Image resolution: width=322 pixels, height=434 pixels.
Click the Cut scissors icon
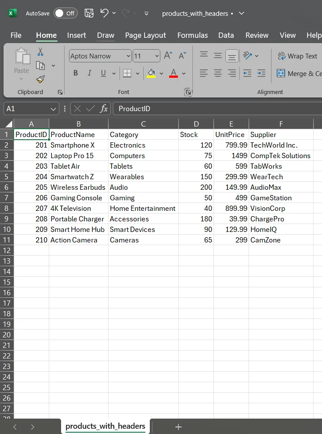40,52
